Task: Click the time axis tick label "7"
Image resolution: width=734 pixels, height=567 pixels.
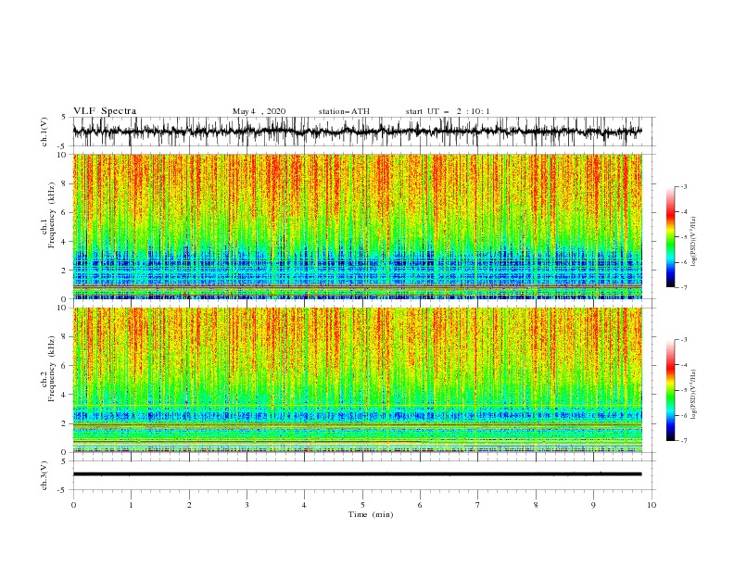Action: pyautogui.click(x=478, y=505)
